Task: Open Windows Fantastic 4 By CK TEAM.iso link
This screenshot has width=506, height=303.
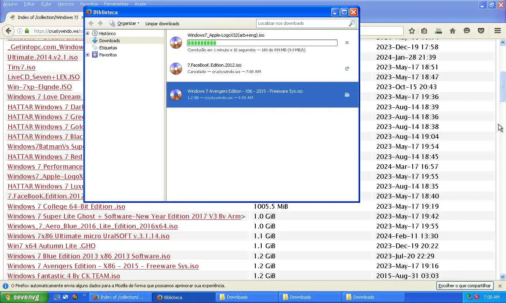Action: (64, 276)
